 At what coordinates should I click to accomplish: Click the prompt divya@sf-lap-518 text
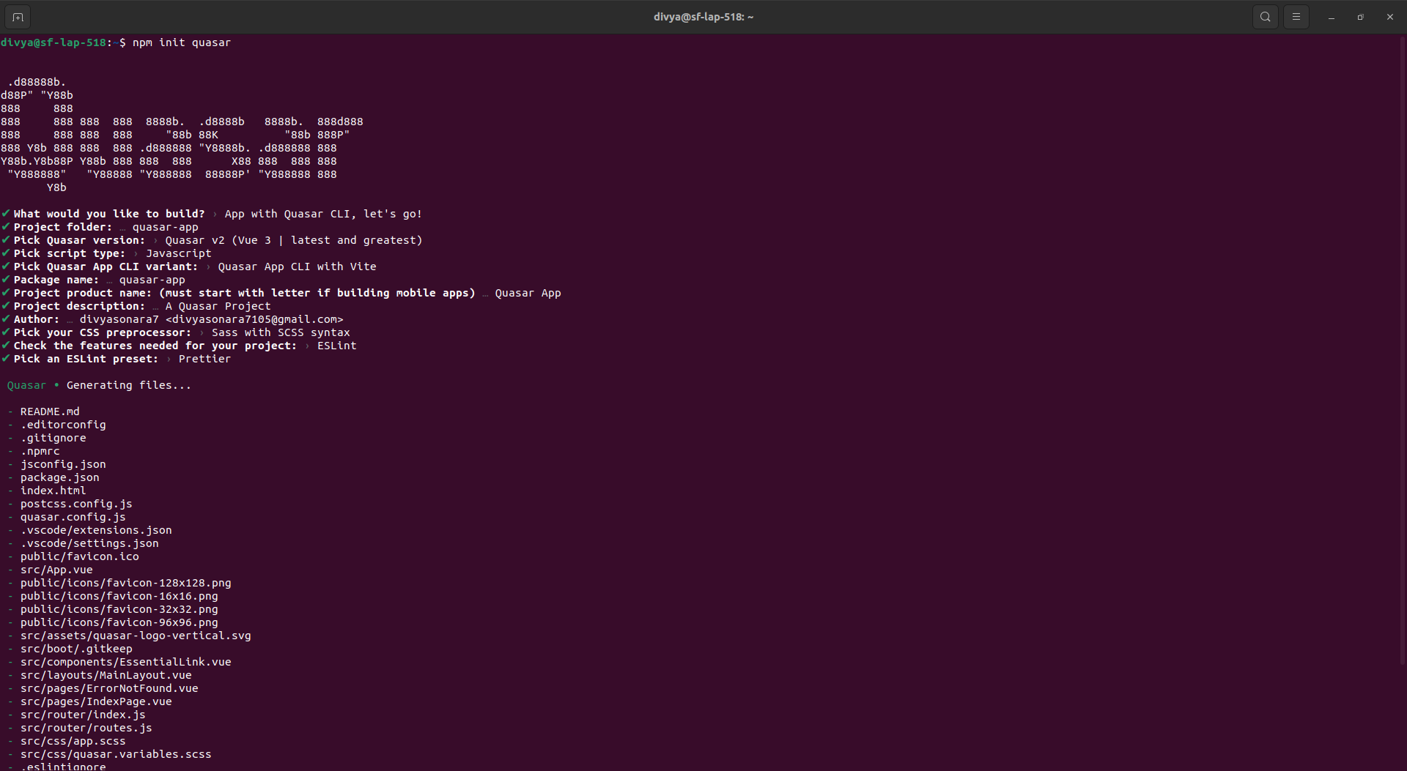53,43
